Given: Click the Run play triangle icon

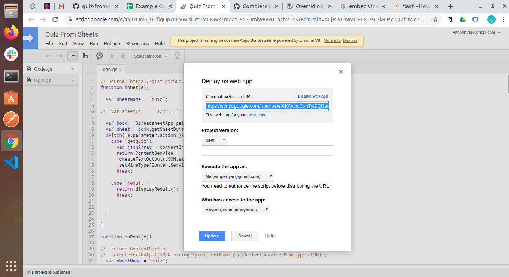Looking at the screenshot, I should tap(112, 56).
